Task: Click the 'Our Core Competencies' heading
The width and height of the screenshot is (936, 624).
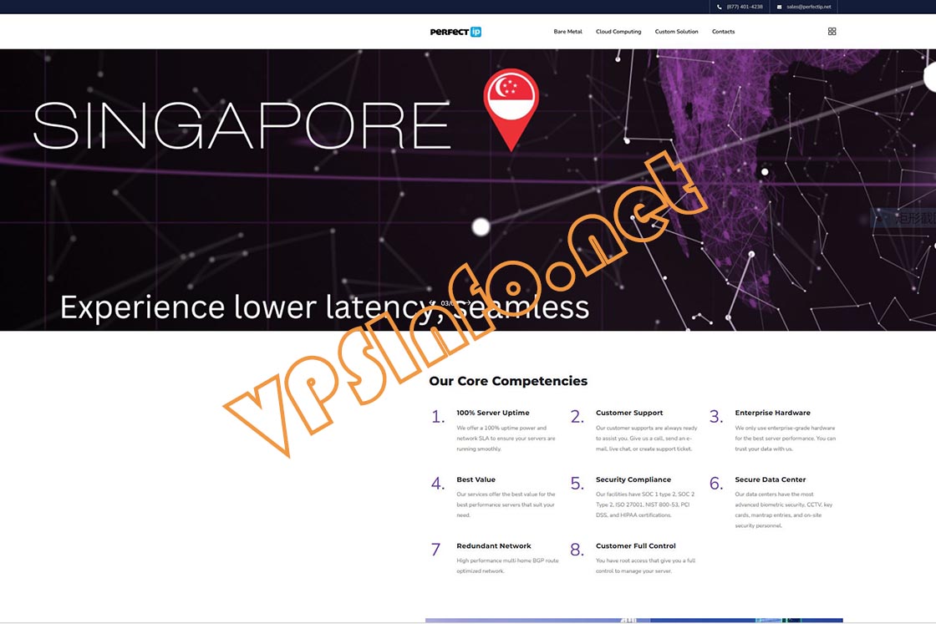Action: pos(508,381)
